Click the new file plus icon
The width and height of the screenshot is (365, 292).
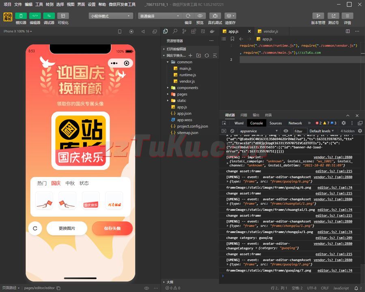pyautogui.click(x=191, y=56)
